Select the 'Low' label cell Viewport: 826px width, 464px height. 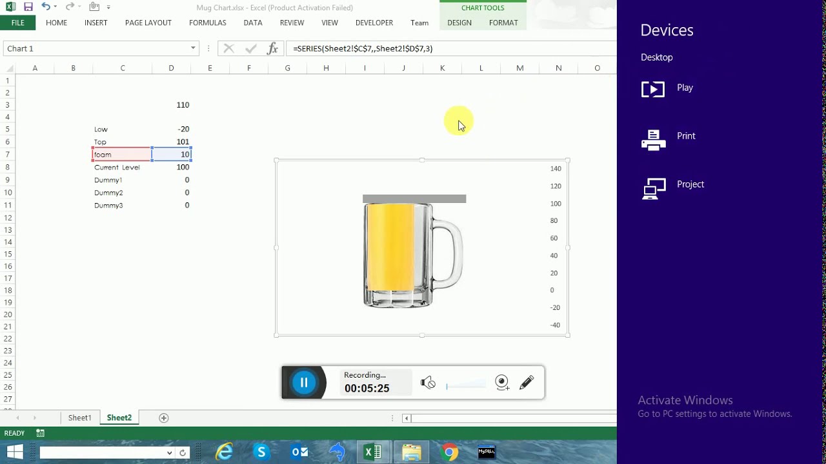pyautogui.click(x=122, y=129)
